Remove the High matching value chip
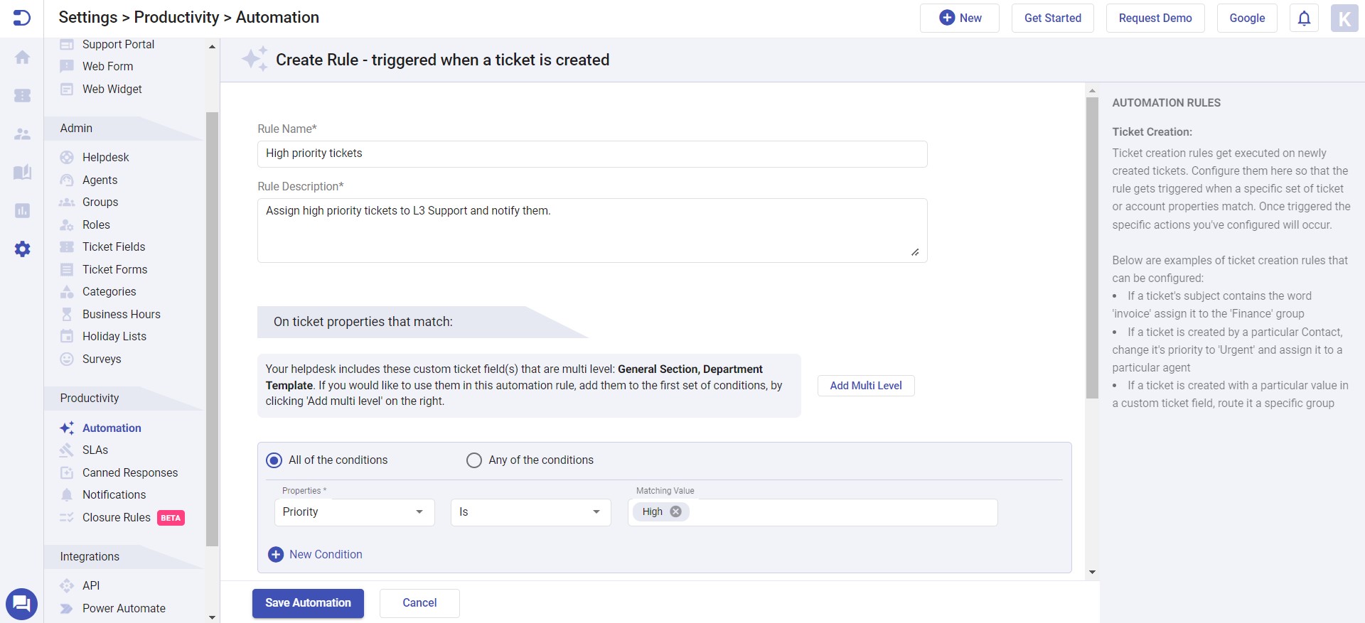 click(675, 511)
